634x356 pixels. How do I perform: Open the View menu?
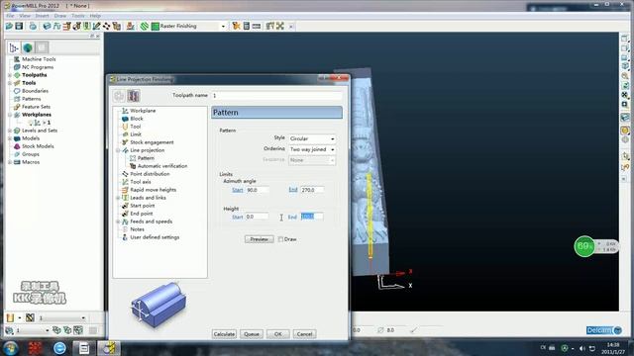[25, 16]
